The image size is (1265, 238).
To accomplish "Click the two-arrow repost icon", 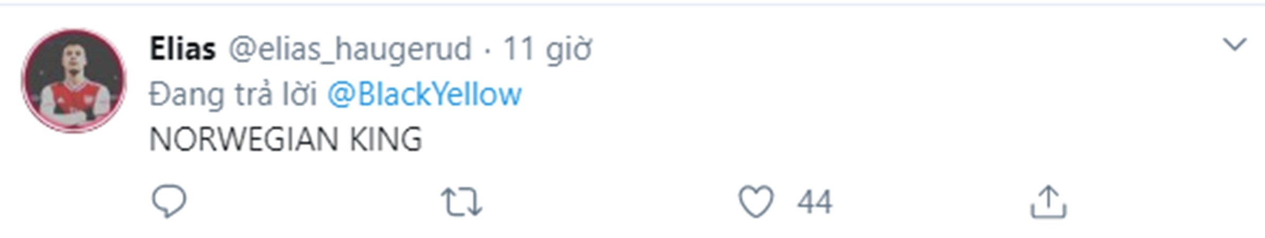I will coord(462,202).
